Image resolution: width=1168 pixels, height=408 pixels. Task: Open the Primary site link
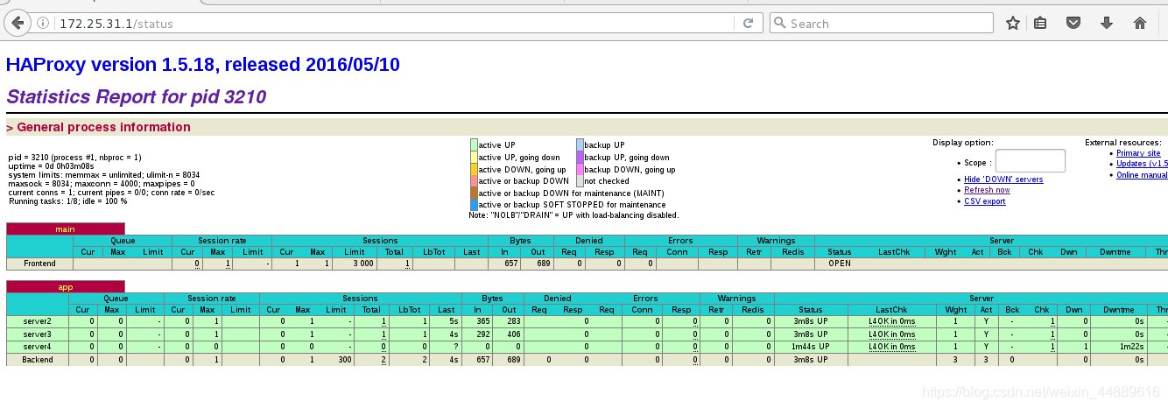tap(1138, 153)
